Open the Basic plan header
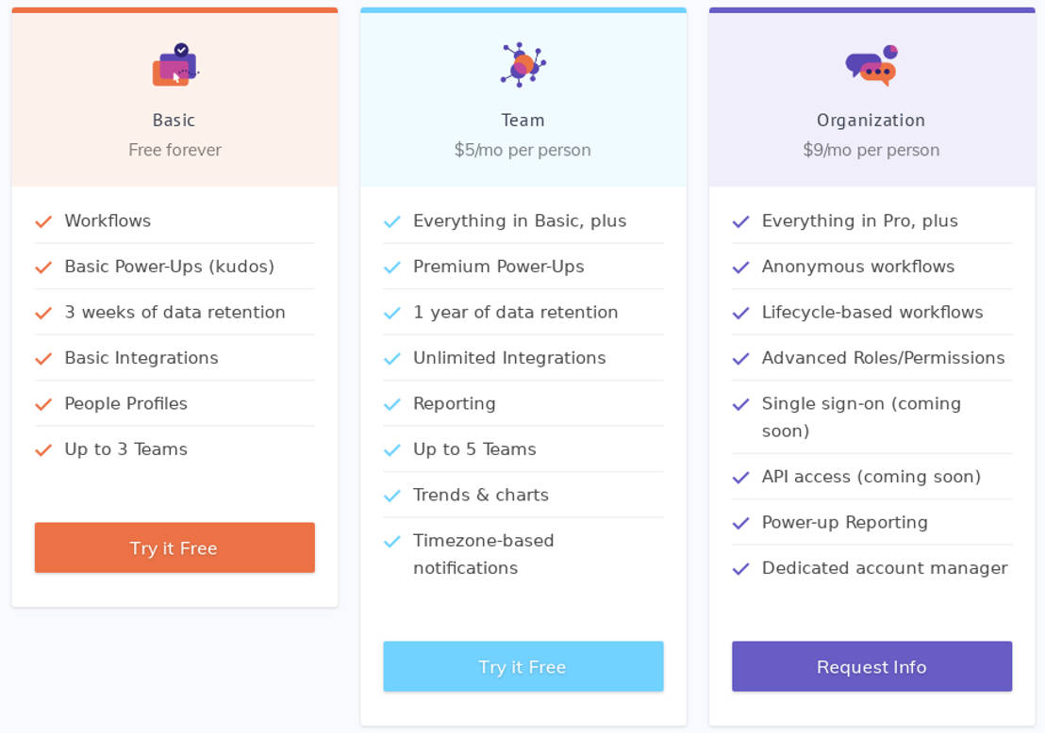Image resolution: width=1045 pixels, height=733 pixels. tap(174, 121)
